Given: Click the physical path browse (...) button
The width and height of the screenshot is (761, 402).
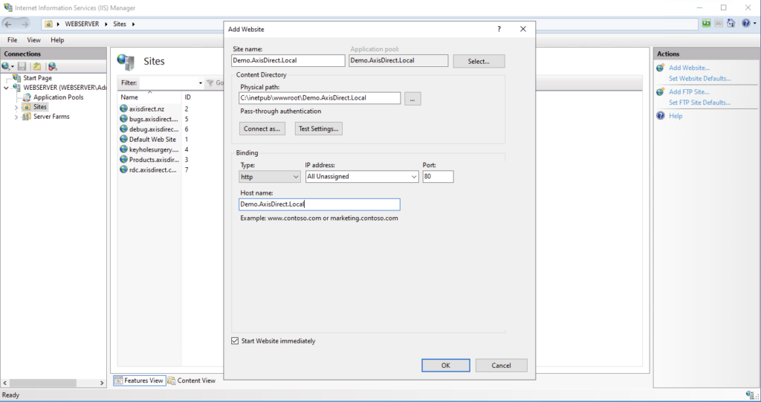Looking at the screenshot, I should [412, 99].
